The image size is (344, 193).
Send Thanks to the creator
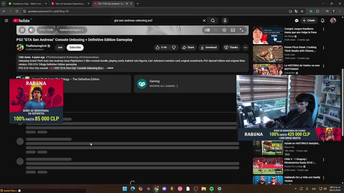[231, 47]
